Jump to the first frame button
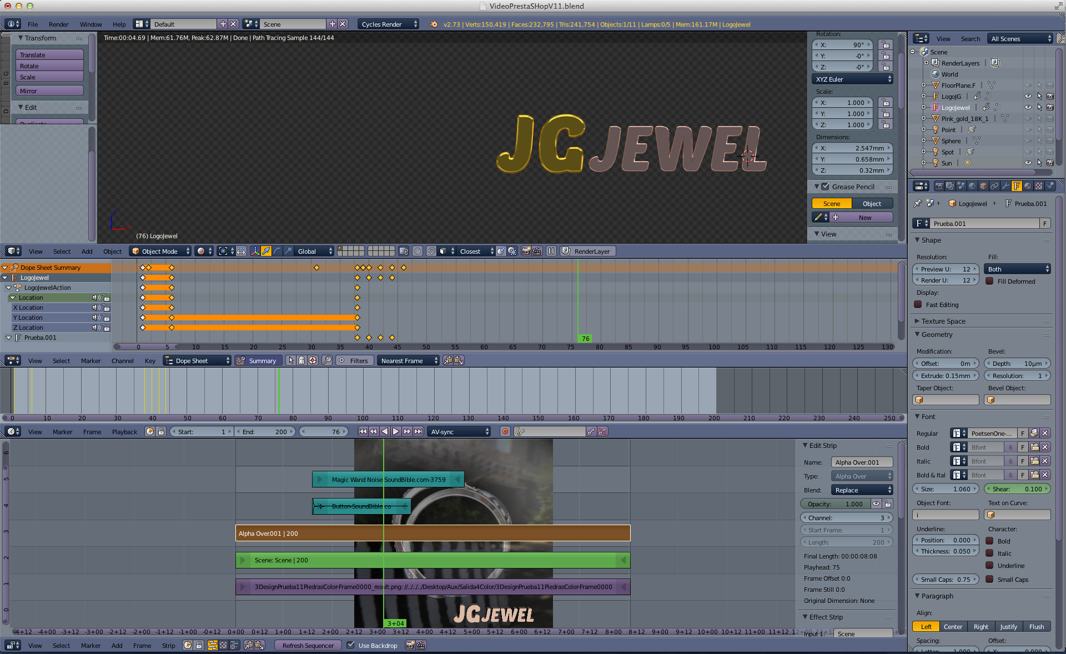 point(363,431)
